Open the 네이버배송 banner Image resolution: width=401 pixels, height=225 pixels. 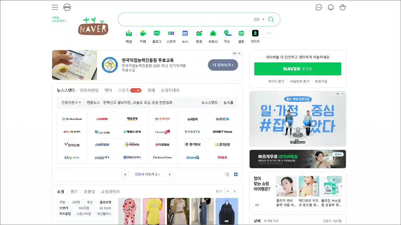coord(298,159)
